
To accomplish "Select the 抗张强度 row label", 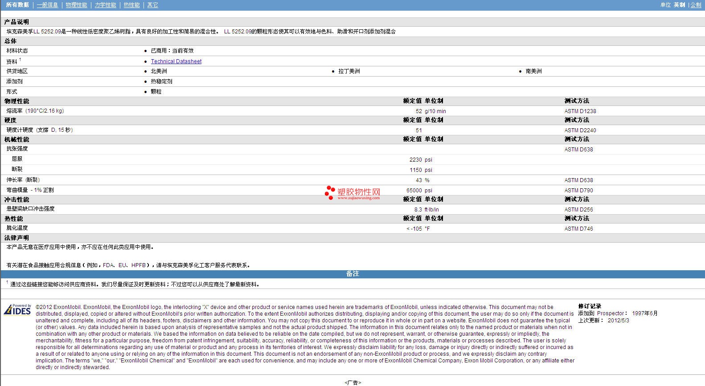I will (17, 149).
